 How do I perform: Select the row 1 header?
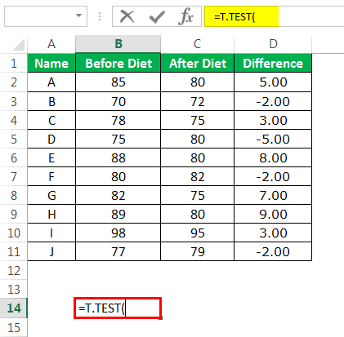tap(14, 64)
